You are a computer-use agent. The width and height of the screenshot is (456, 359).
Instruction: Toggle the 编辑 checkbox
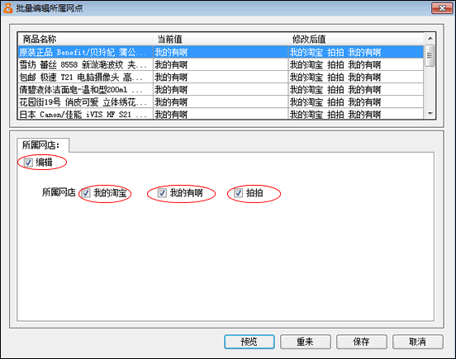[x=28, y=162]
